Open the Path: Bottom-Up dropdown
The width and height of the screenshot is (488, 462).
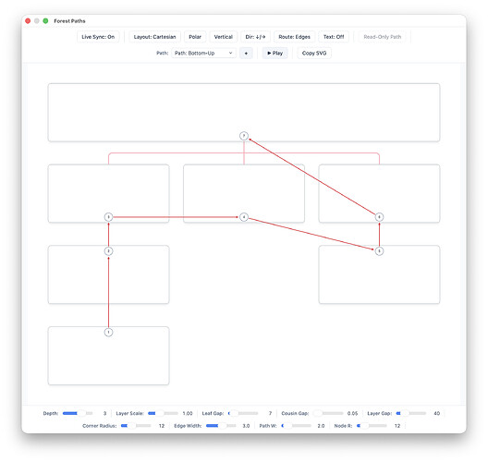point(203,54)
